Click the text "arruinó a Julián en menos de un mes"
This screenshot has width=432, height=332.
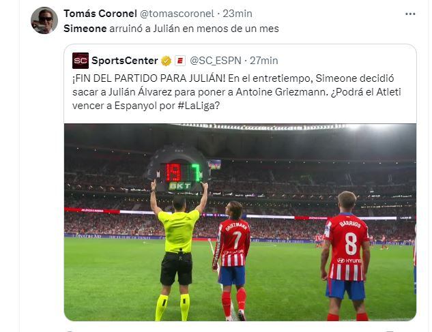click(195, 29)
